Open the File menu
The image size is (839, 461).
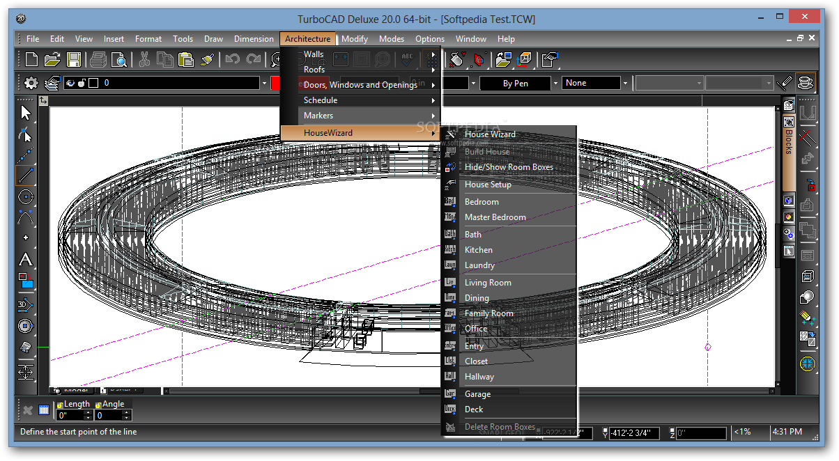point(33,39)
